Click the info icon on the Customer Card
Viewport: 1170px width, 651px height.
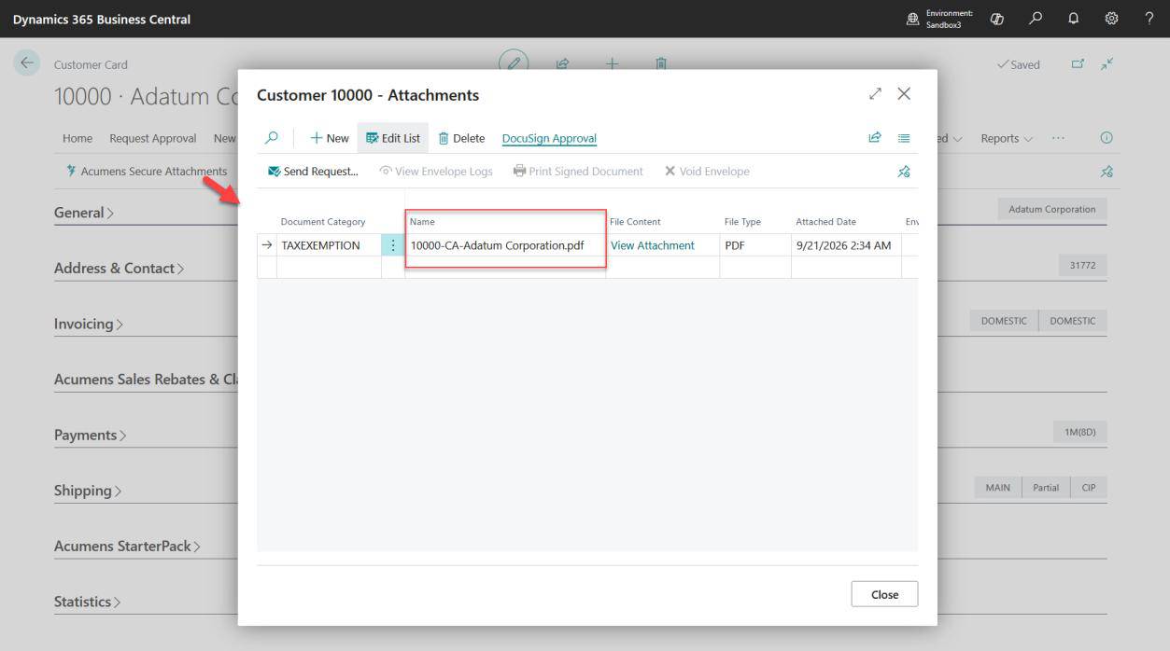(1107, 138)
